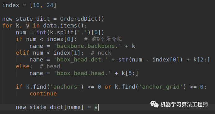Click the elif keyword

[x=23, y=53]
